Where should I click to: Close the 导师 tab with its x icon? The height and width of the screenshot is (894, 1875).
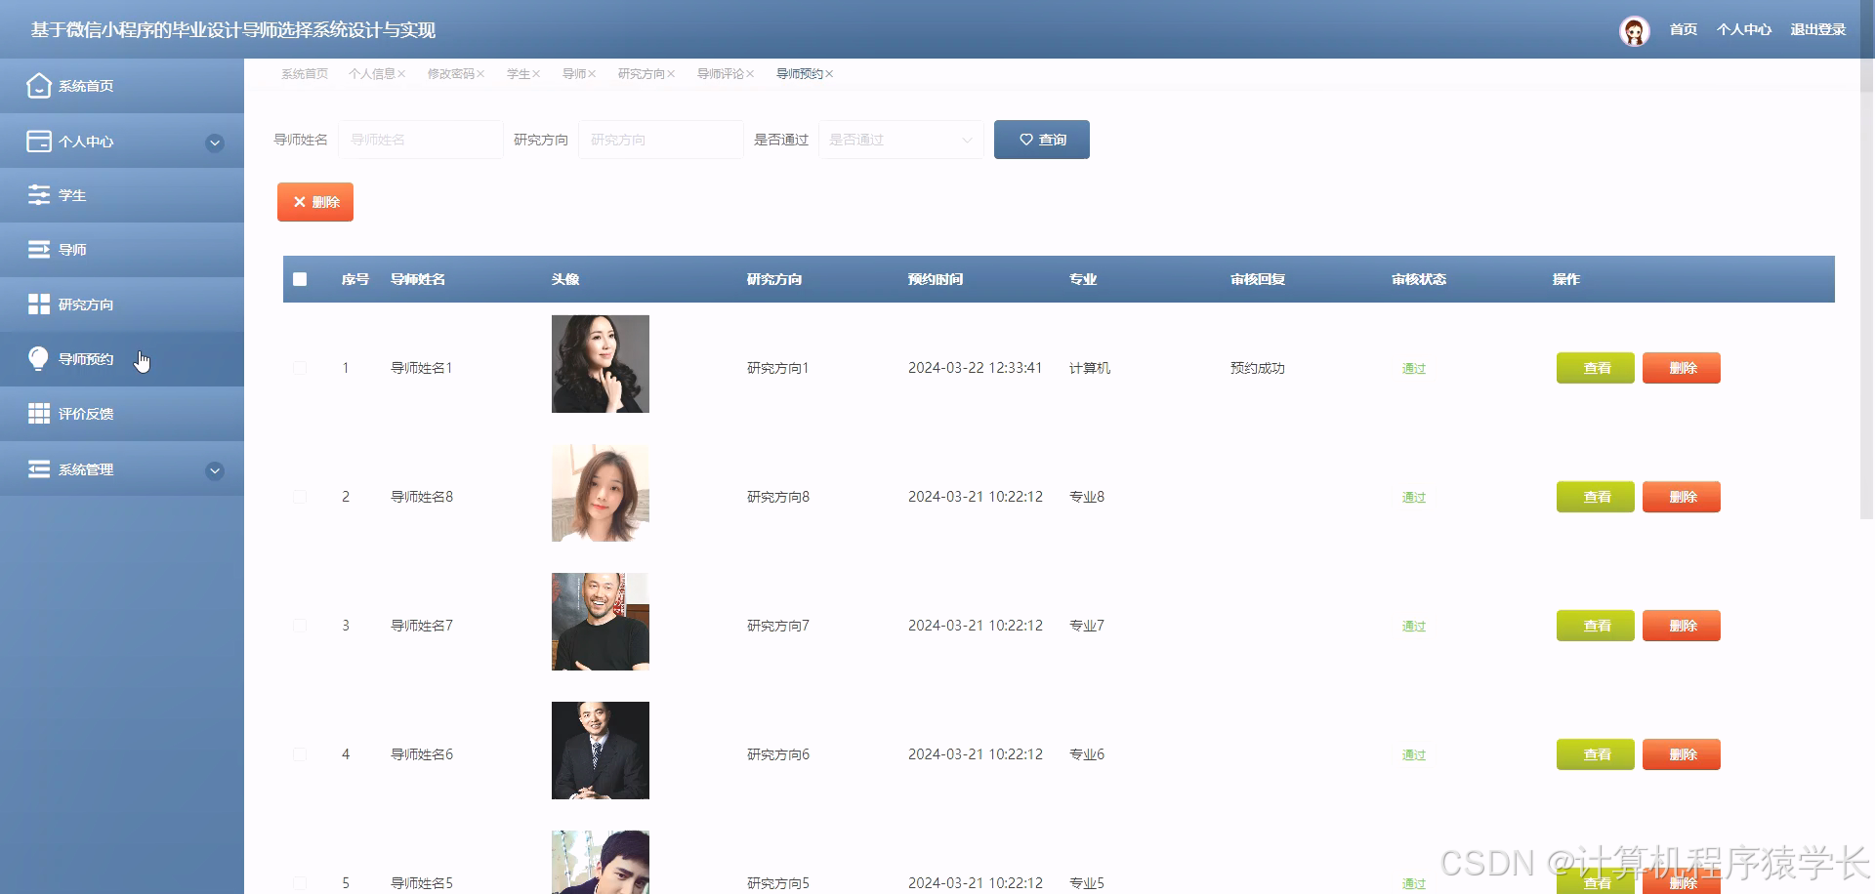592,74
